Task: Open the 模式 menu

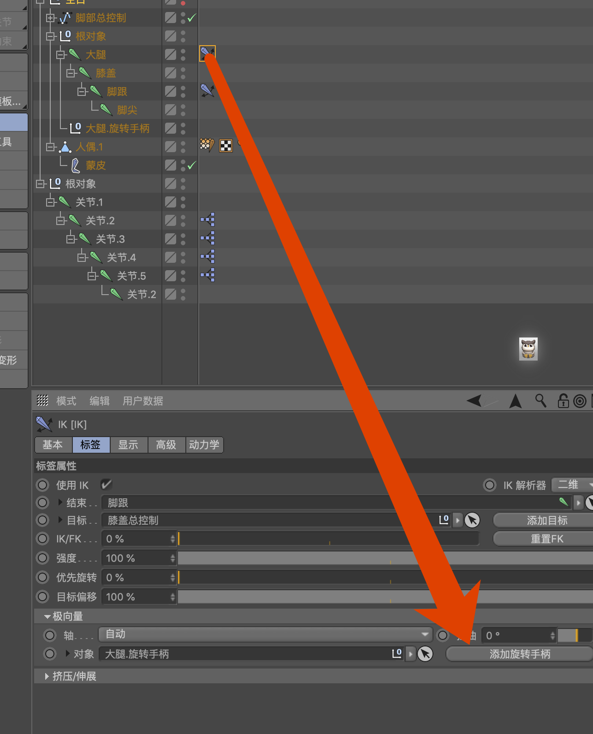Action: tap(66, 401)
